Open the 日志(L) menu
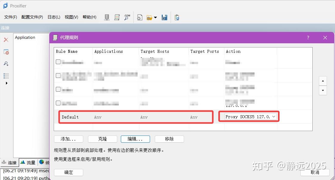 pyautogui.click(x=53, y=17)
